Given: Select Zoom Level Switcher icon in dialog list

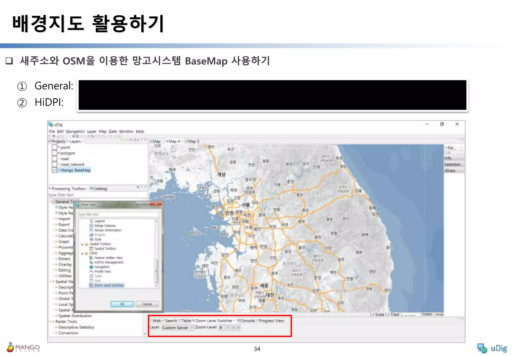Looking at the screenshot, I should (x=91, y=285).
